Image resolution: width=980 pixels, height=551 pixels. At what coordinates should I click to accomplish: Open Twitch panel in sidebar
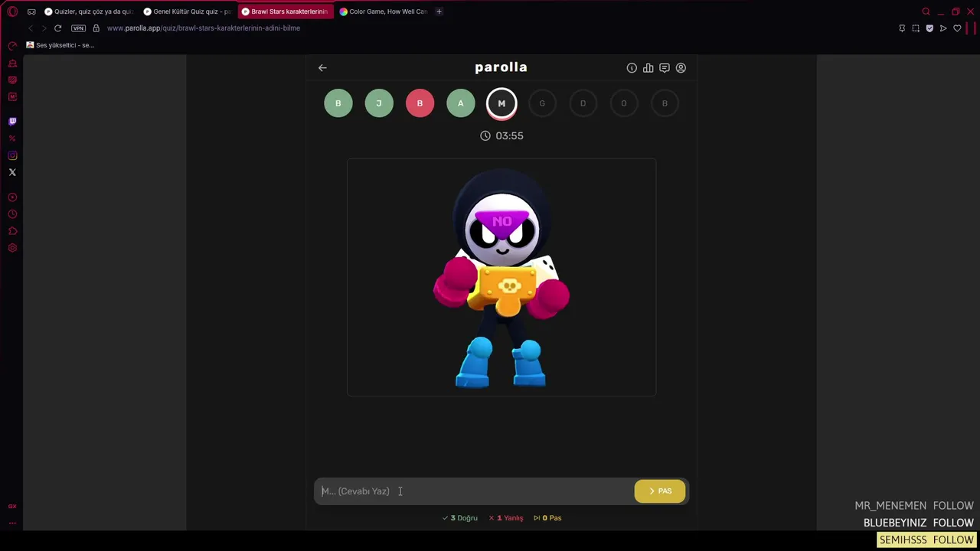pos(12,121)
